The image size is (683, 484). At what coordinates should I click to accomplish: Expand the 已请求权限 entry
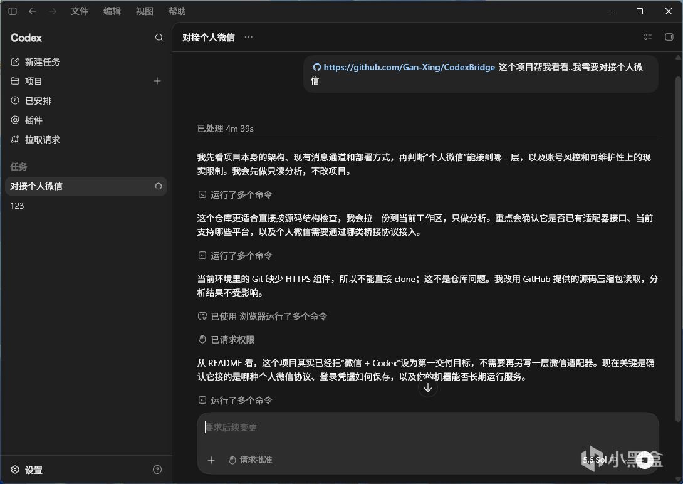pos(226,340)
